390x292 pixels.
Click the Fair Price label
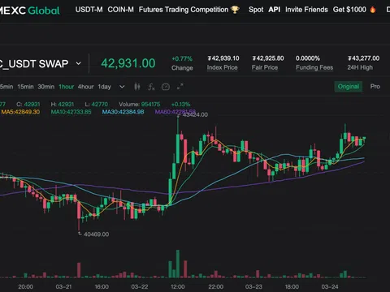pyautogui.click(x=265, y=67)
